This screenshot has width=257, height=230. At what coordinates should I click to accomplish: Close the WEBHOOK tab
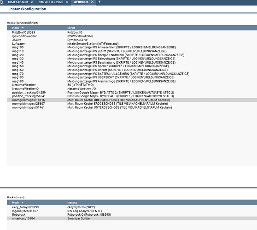pos(93,2)
